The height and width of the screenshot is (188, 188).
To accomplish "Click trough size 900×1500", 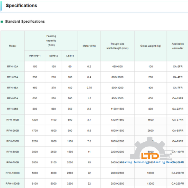I will tap(117, 98).
